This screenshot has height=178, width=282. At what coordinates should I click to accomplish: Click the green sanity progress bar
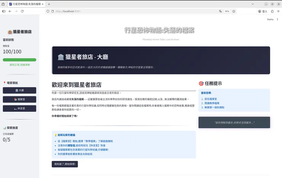[19, 60]
